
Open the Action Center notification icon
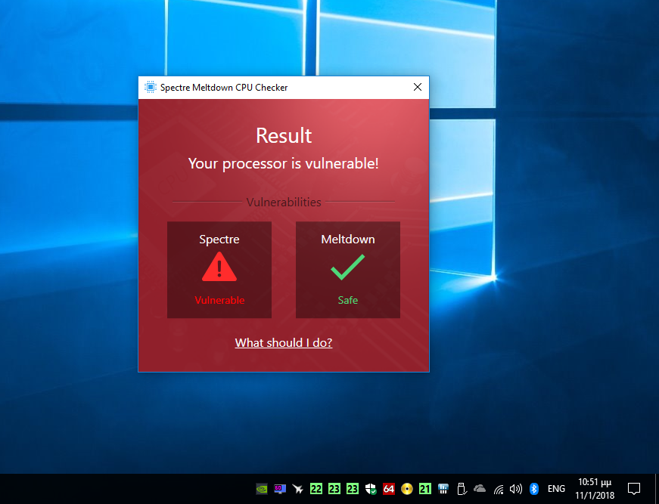(634, 489)
